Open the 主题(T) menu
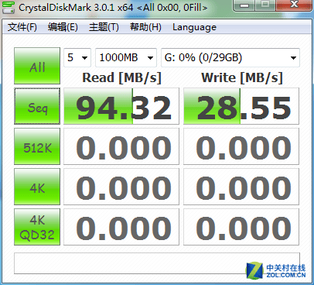The height and width of the screenshot is (285, 314). tap(104, 27)
